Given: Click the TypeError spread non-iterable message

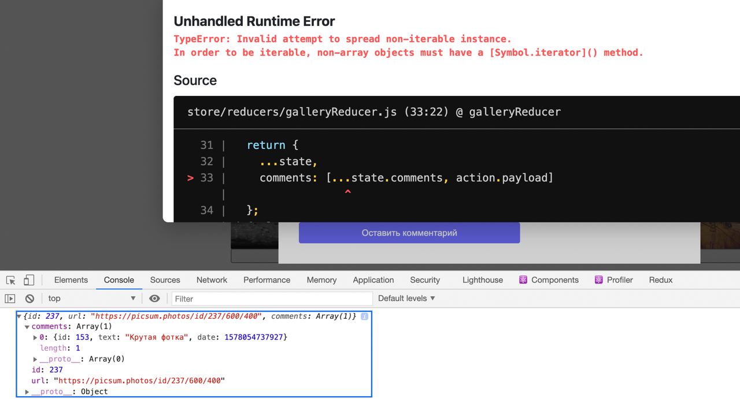Looking at the screenshot, I should (x=343, y=39).
